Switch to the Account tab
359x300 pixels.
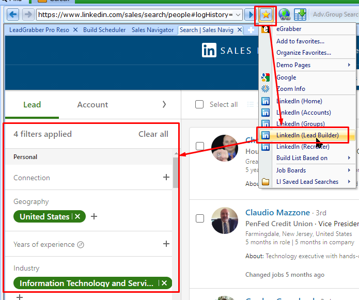(92, 105)
